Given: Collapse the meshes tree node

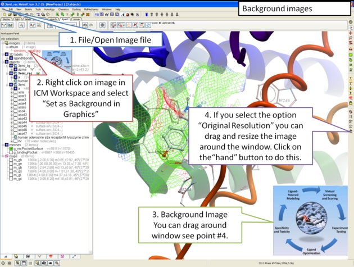Looking at the screenshot, I should (x=2, y=144).
